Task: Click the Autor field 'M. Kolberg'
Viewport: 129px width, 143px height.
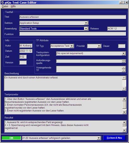Action: 26,46
